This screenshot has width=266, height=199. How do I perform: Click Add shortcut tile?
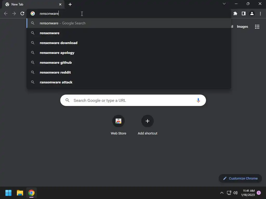[148, 125]
